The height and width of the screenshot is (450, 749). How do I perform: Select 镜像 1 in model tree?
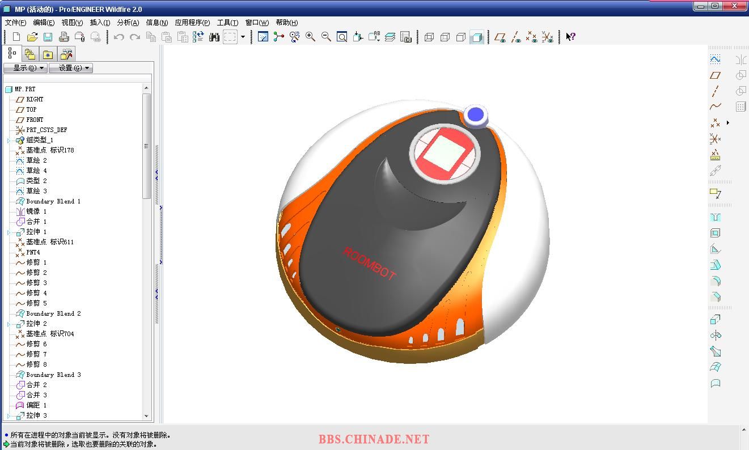click(x=36, y=211)
